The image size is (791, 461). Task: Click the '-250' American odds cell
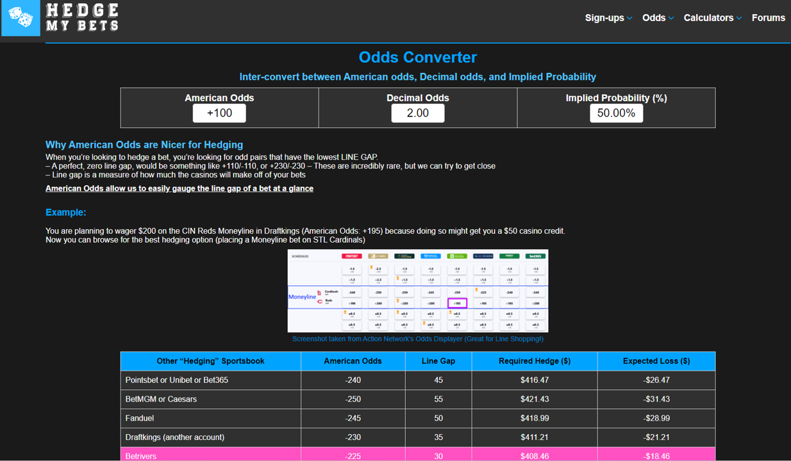(353, 400)
